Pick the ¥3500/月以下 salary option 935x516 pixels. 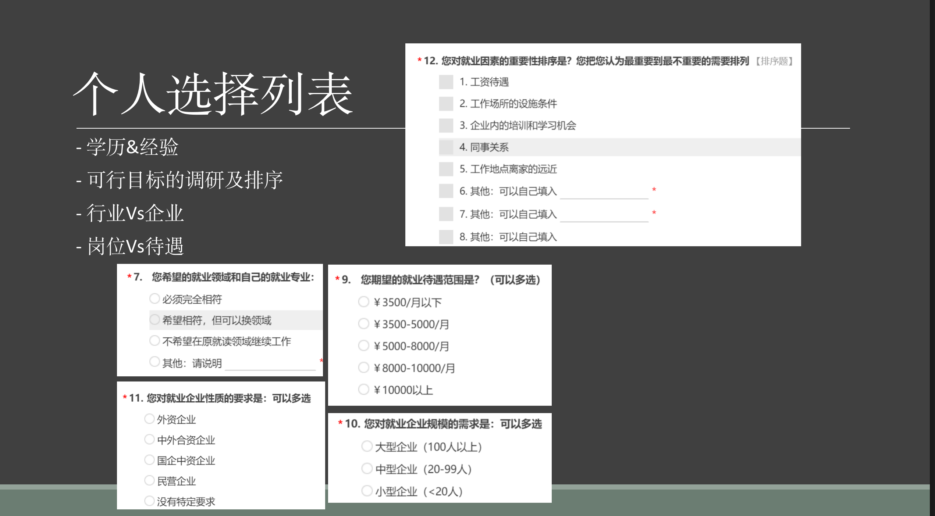coord(363,302)
